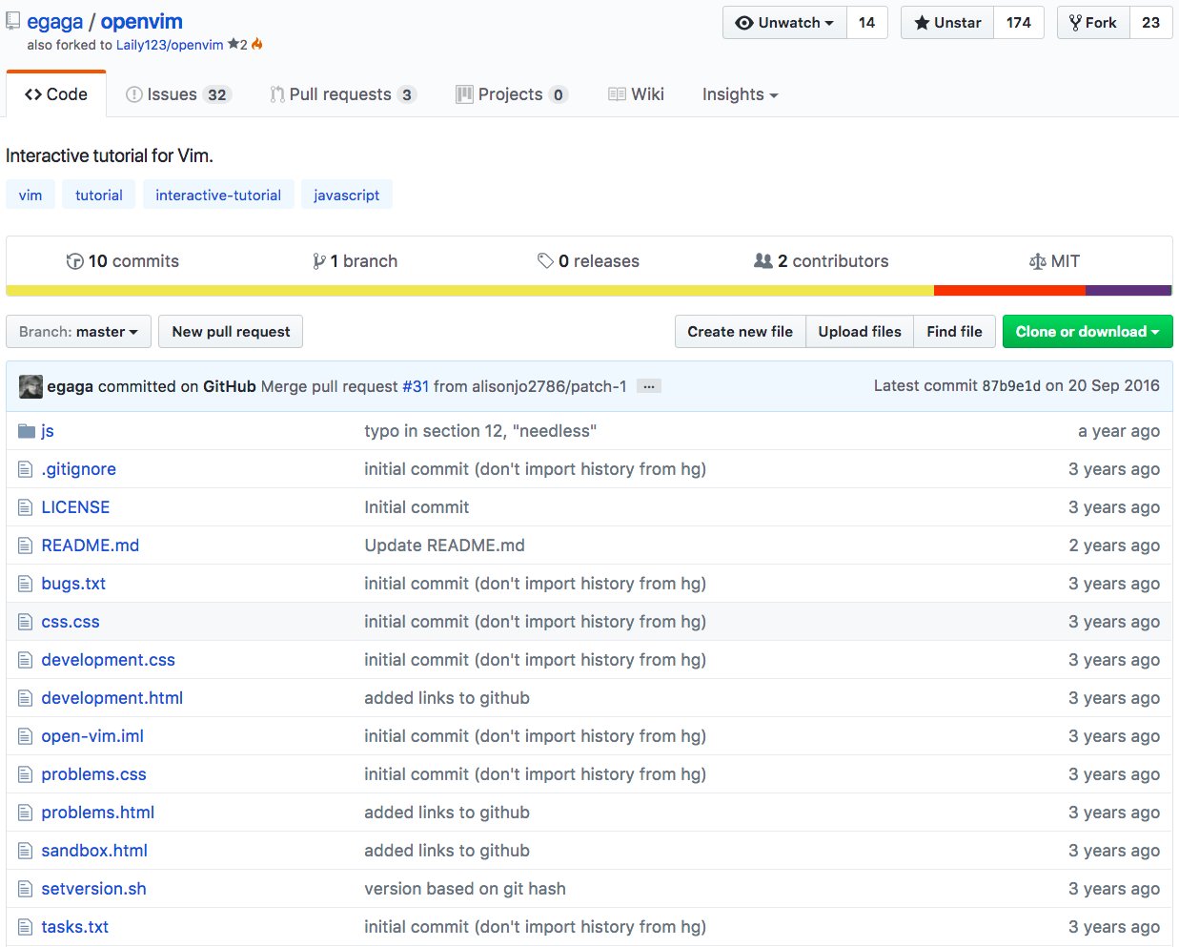Open pull request #31 link
Viewport: 1179px width, 947px height.
pyautogui.click(x=416, y=386)
